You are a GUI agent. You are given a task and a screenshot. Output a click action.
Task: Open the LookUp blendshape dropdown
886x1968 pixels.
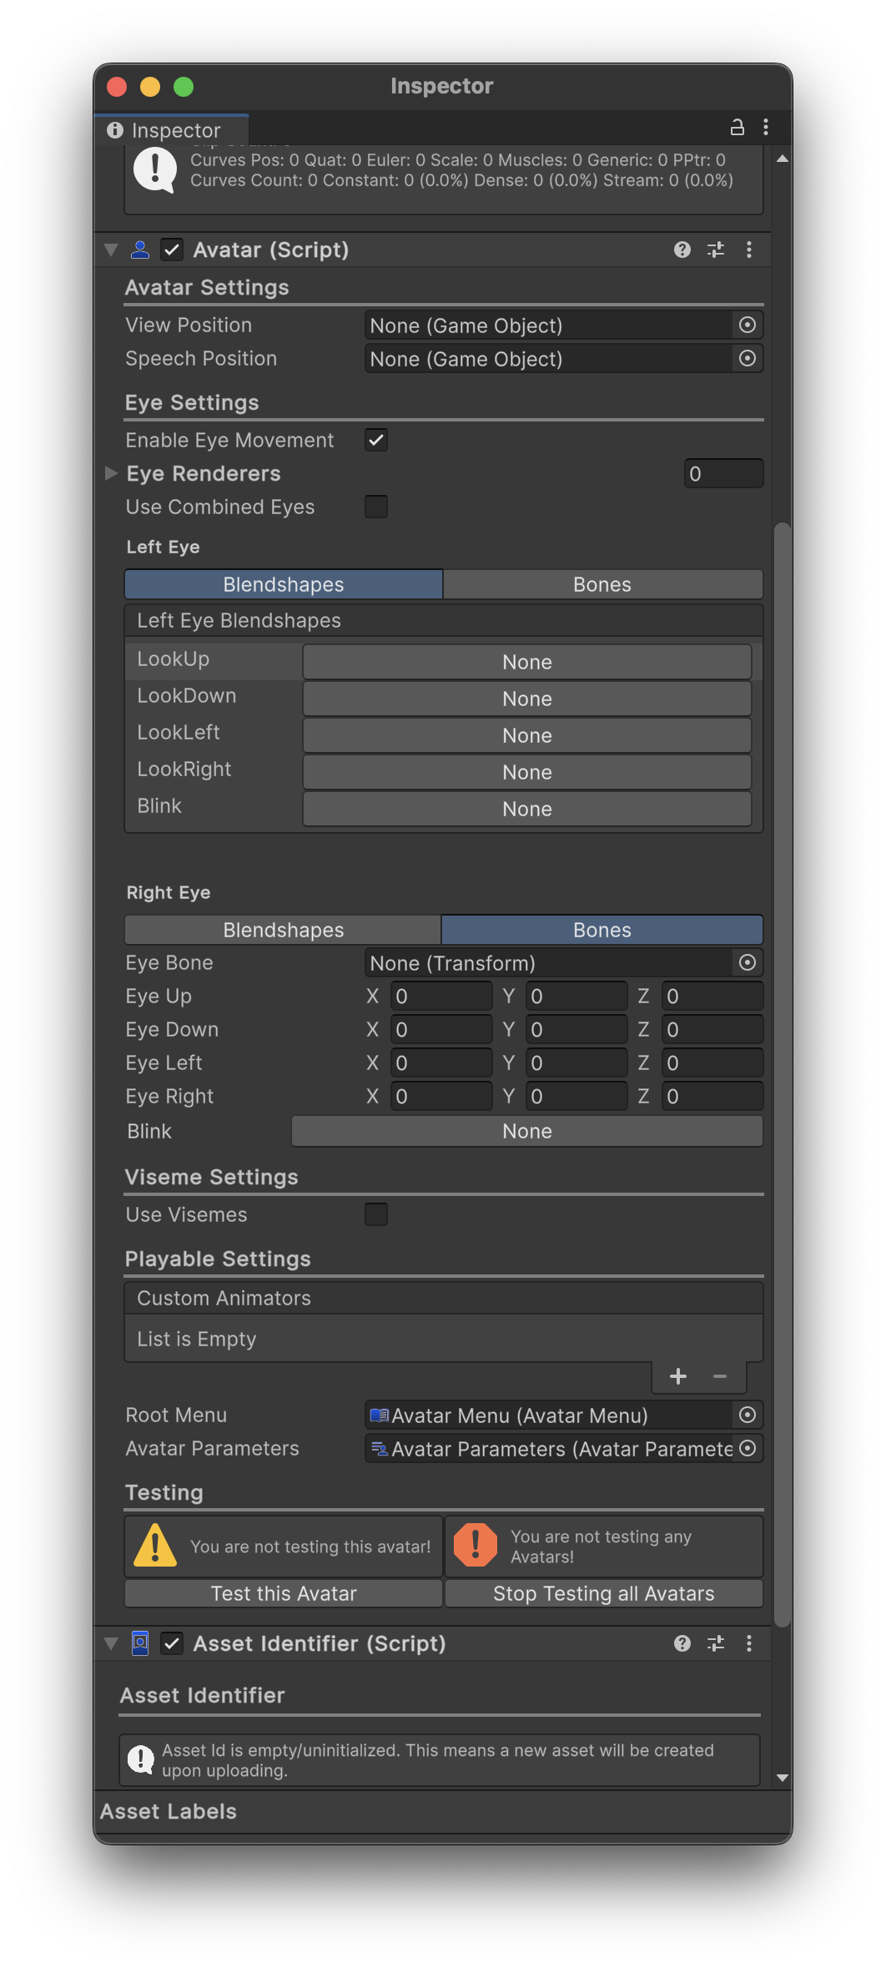(526, 662)
